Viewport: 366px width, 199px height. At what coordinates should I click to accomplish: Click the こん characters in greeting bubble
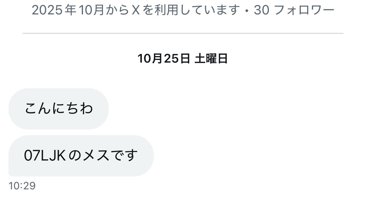coord(38,109)
